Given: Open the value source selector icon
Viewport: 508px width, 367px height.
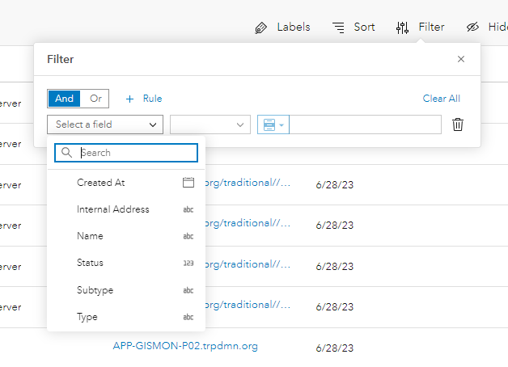Looking at the screenshot, I should coord(272,124).
